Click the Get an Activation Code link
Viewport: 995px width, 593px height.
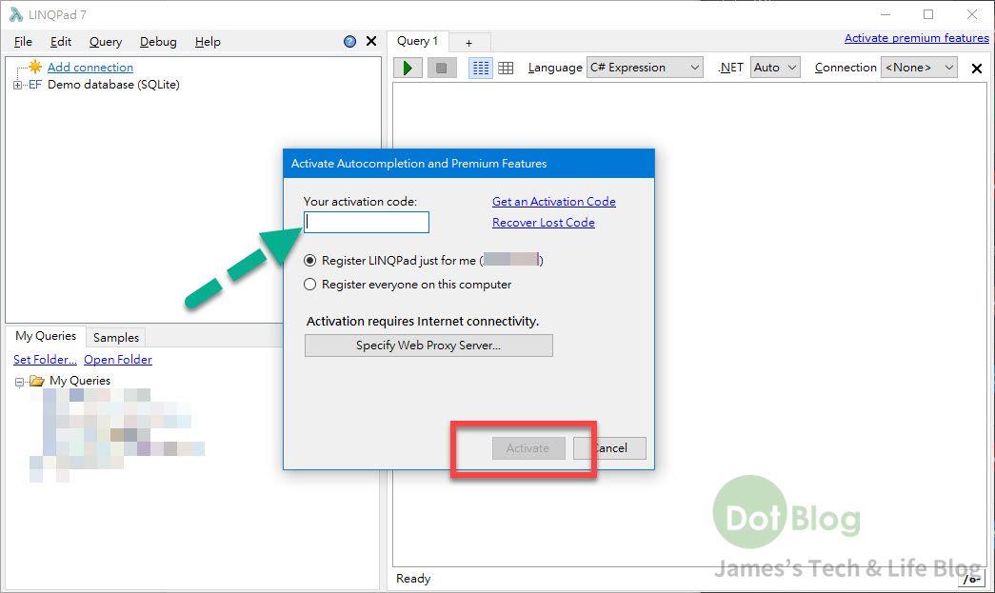(x=553, y=202)
